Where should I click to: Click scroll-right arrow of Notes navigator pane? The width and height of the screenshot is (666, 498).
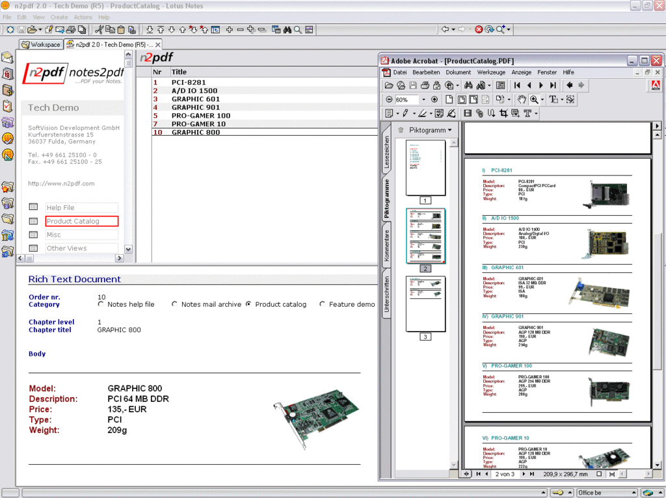click(x=120, y=258)
